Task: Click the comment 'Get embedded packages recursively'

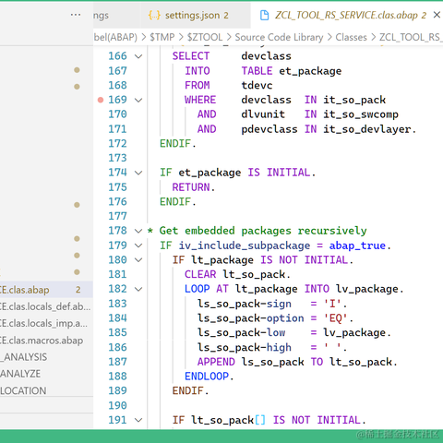Action: (x=263, y=231)
